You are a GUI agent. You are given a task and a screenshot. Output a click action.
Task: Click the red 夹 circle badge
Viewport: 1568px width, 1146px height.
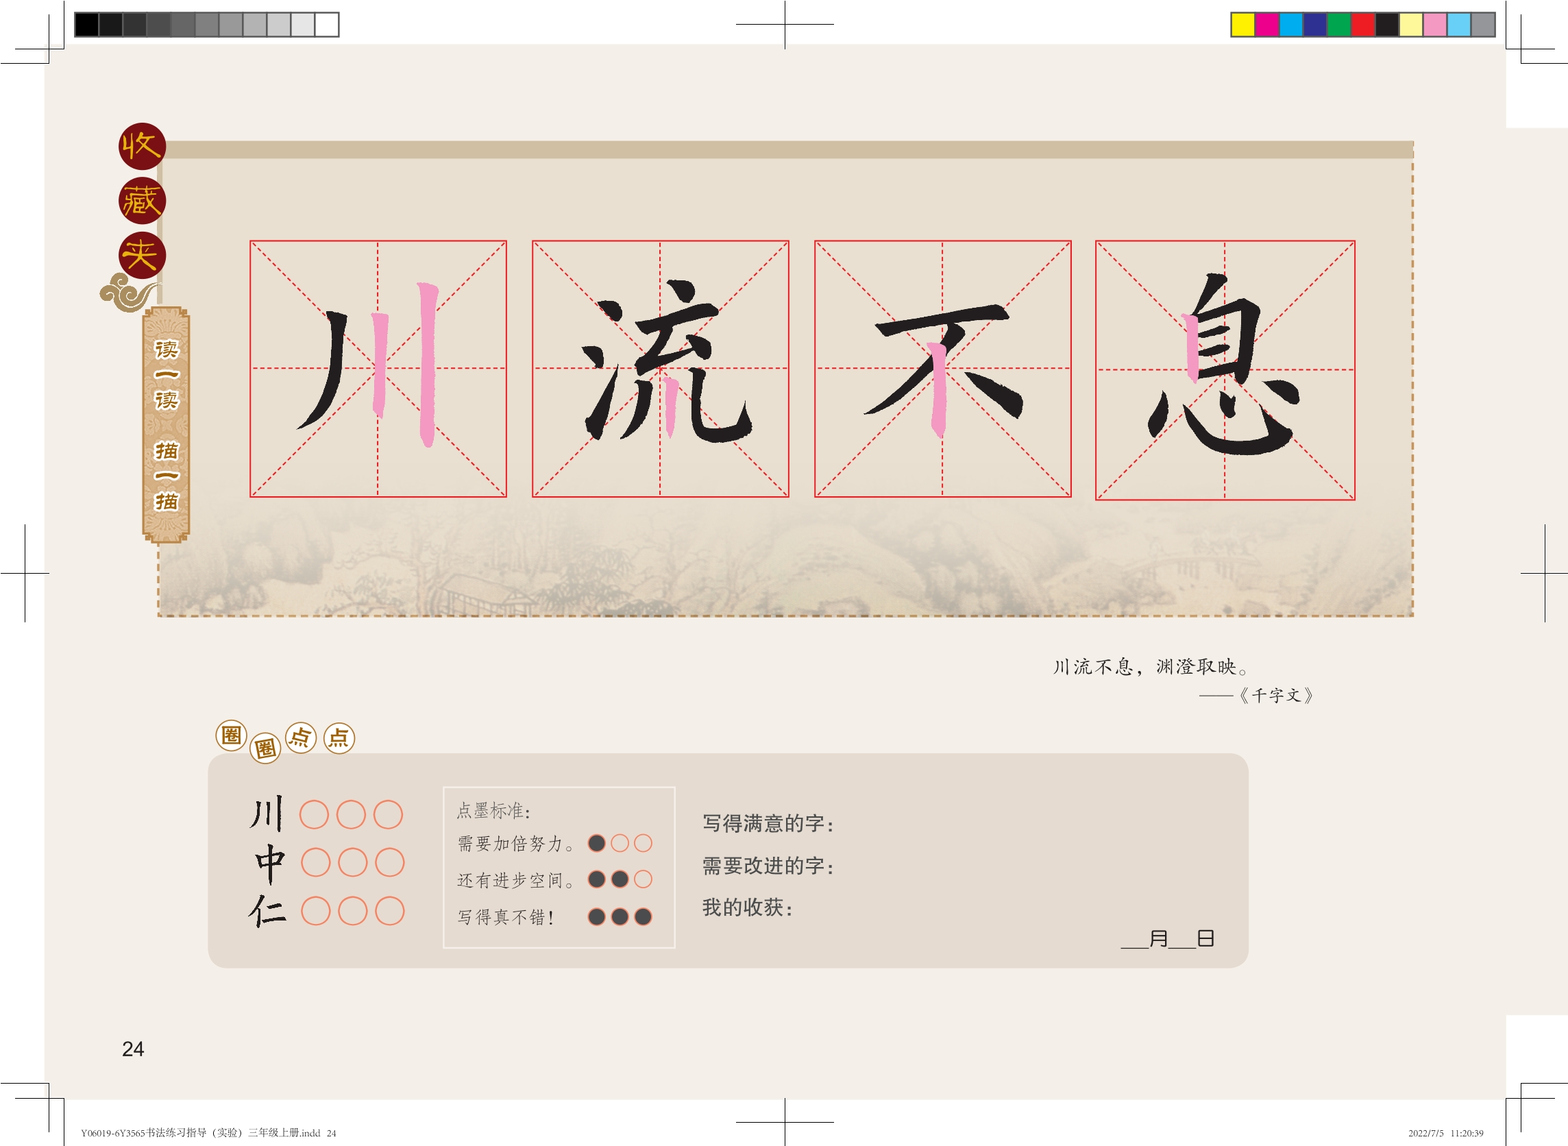click(141, 255)
